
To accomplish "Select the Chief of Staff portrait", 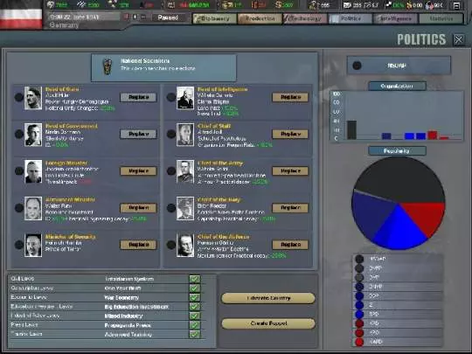I will 185,135.
